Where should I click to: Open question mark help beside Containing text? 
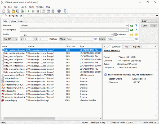click(x=136, y=30)
